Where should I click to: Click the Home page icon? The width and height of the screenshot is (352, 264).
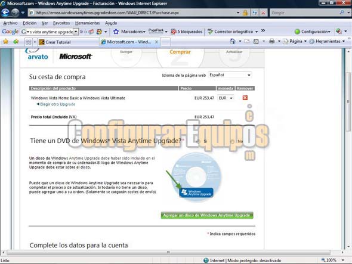[233, 41]
